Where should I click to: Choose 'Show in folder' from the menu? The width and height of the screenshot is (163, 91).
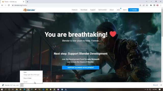click(x=28, y=78)
